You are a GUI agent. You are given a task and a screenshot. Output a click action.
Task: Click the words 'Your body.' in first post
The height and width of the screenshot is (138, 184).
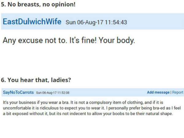117,40
